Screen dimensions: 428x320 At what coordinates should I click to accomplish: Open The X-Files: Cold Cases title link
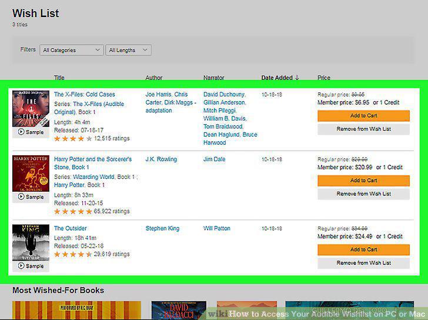click(x=84, y=94)
